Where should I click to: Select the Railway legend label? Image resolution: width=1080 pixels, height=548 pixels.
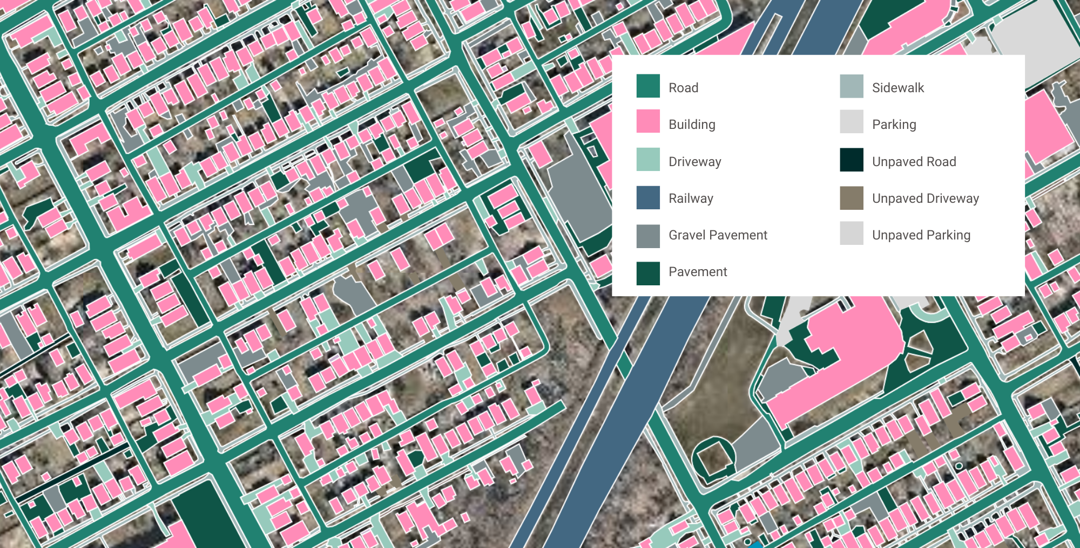[691, 198]
